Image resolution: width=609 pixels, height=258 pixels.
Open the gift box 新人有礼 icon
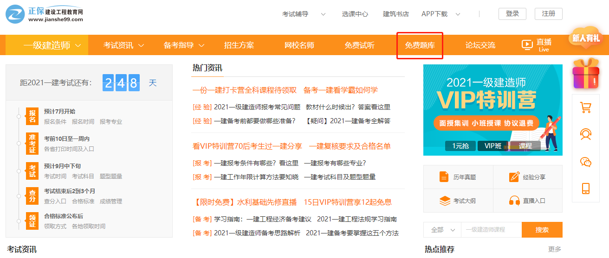[x=586, y=74]
